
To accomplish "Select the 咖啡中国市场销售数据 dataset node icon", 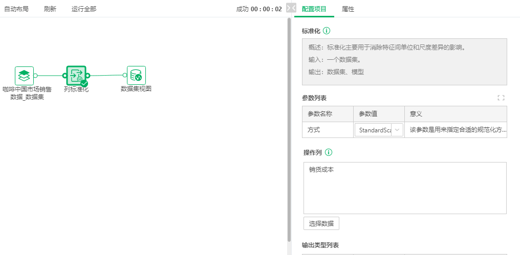I will click(x=24, y=76).
